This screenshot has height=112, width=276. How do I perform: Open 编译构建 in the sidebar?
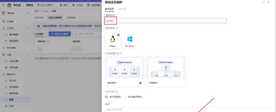click(14, 93)
